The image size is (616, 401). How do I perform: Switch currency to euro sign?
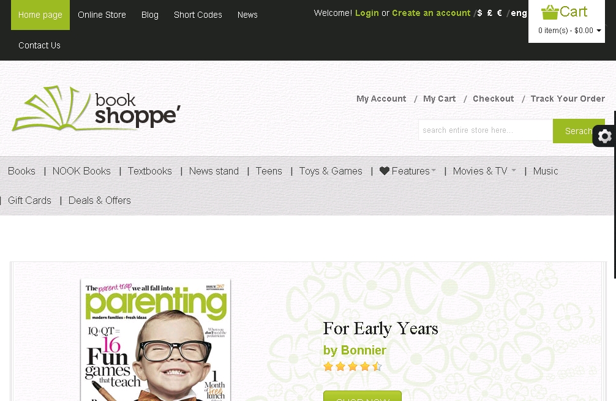tap(499, 13)
